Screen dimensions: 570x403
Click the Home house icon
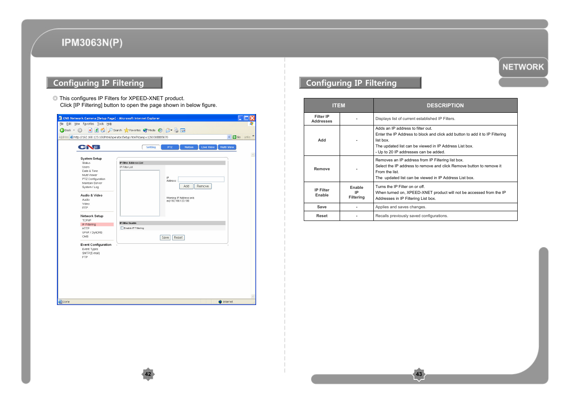(x=103, y=130)
